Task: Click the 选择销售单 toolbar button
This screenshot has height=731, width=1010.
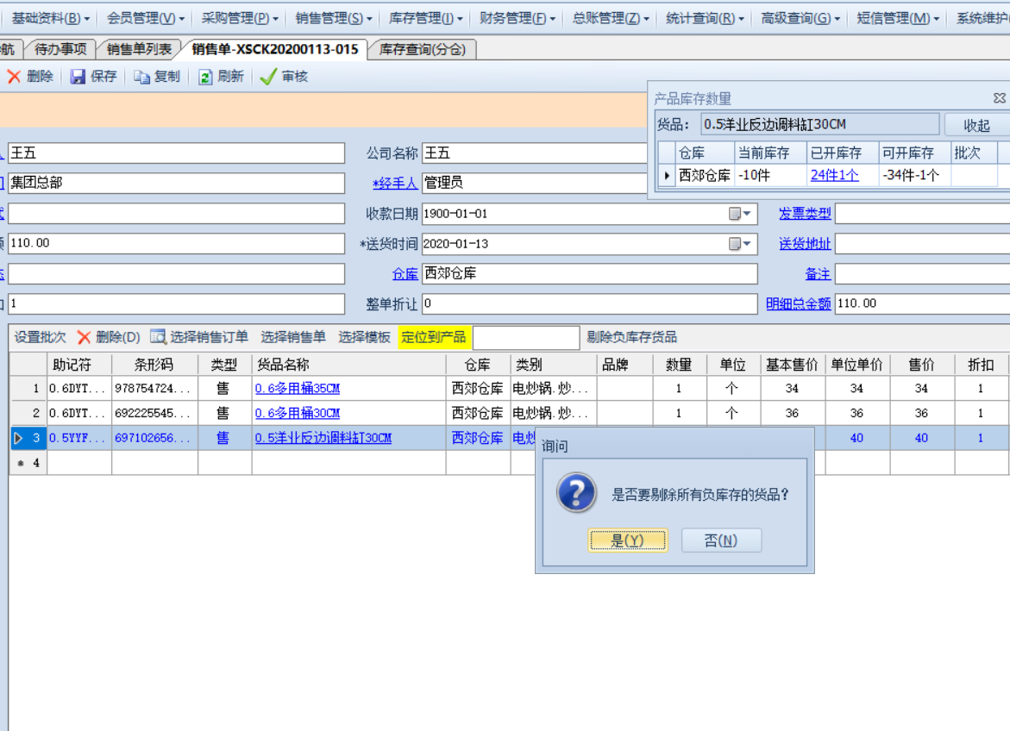Action: (293, 337)
